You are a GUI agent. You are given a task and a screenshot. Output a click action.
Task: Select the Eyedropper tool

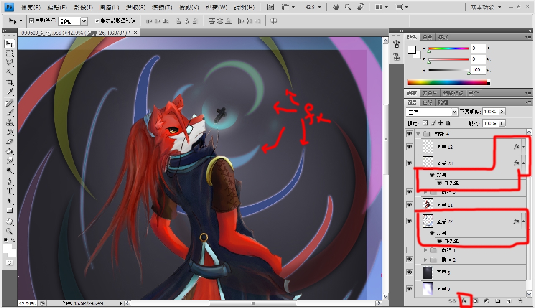coord(10,92)
